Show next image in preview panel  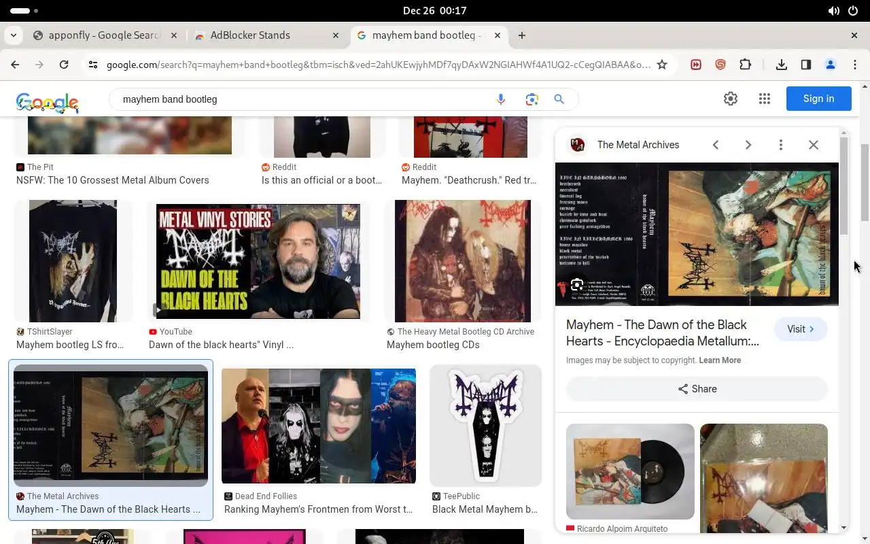pyautogui.click(x=748, y=145)
